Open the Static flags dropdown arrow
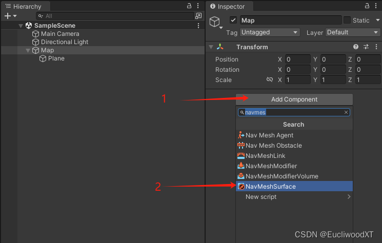 (378, 20)
